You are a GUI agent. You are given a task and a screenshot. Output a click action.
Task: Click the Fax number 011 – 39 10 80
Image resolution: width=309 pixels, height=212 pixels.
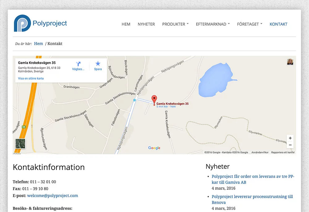click(35, 189)
